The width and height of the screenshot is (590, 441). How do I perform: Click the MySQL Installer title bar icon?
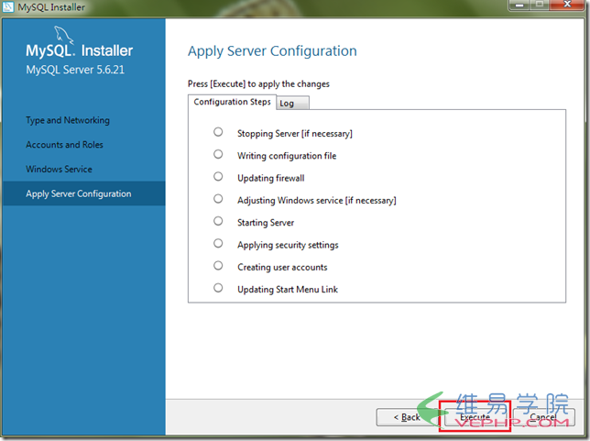click(x=8, y=6)
